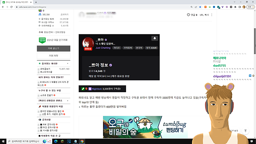Screen dimensions: 256x144
Task: Click the browser back arrow
Action: 3,7
